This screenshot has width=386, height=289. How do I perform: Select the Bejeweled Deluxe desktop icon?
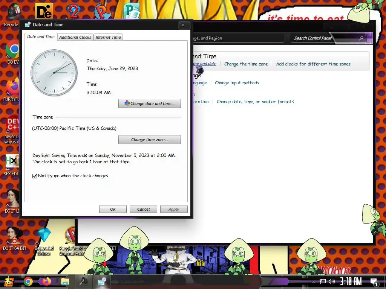click(x=44, y=242)
